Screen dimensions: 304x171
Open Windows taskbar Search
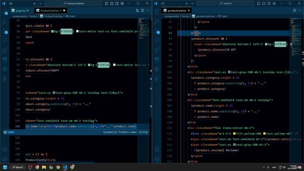[x=18, y=167]
